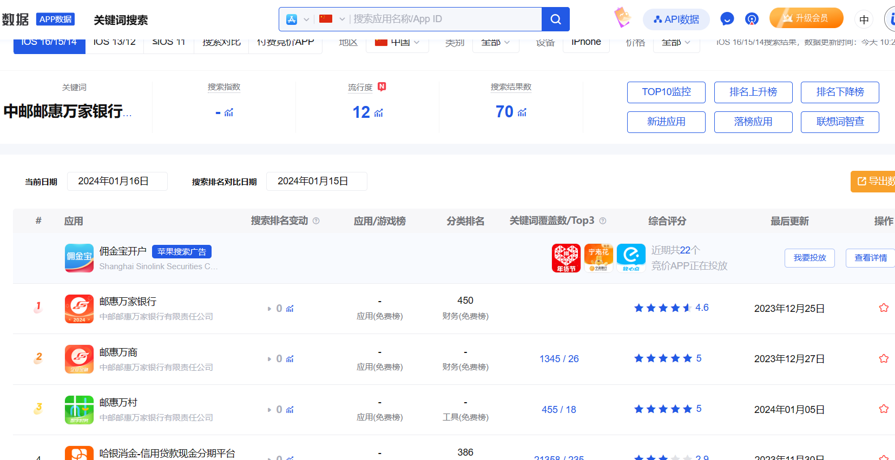Open the chat message bubble icon
The height and width of the screenshot is (460, 895).
727,19
